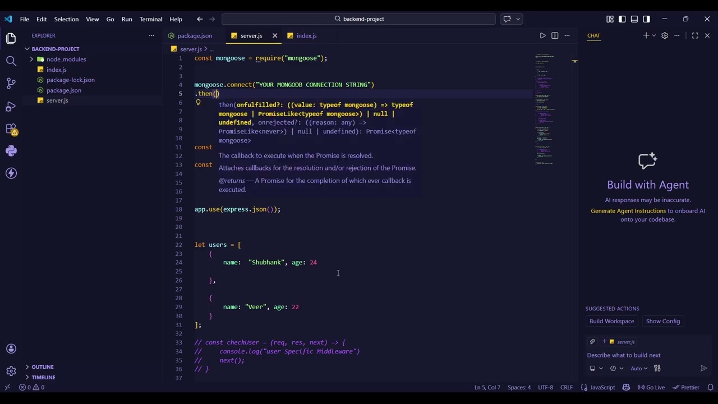Open the new chat dropdown arrow
718x404 pixels.
[x=654, y=35]
